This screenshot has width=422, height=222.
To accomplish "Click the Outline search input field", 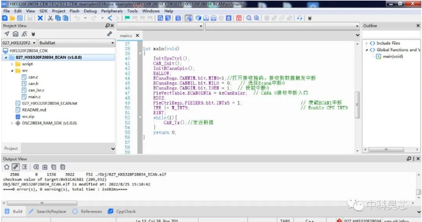I will (391, 34).
